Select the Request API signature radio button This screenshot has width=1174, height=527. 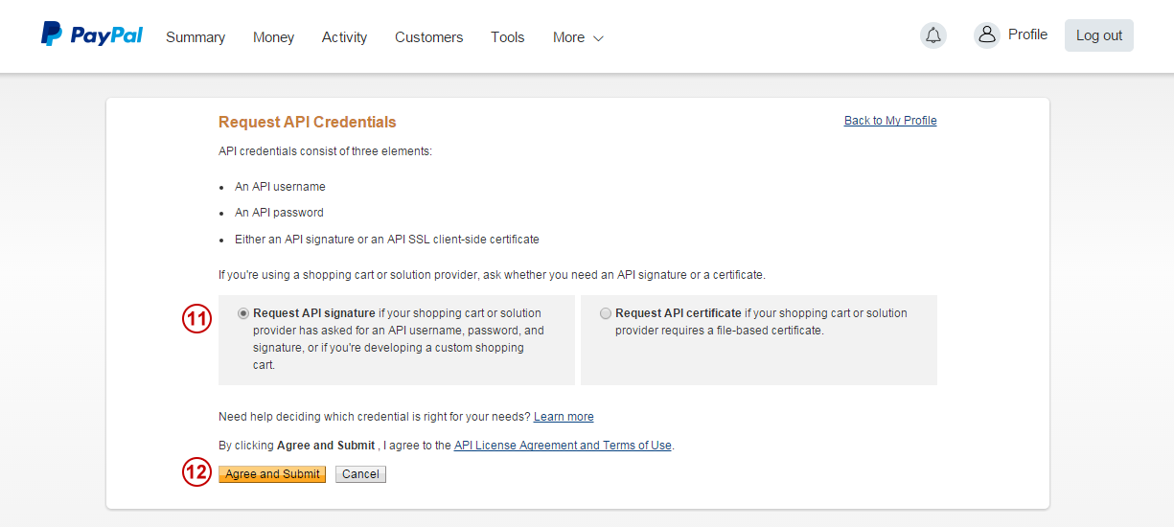243,313
